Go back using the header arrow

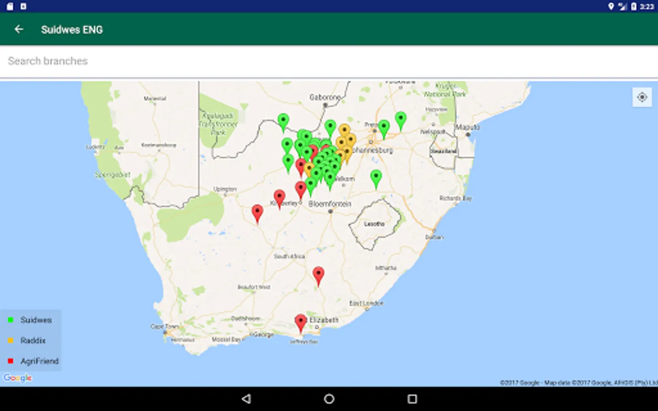19,29
